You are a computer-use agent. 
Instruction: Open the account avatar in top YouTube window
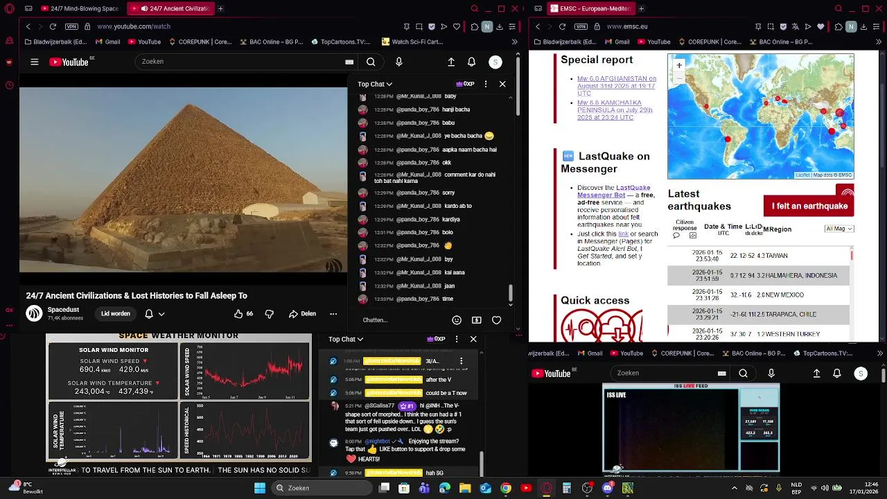coord(495,62)
